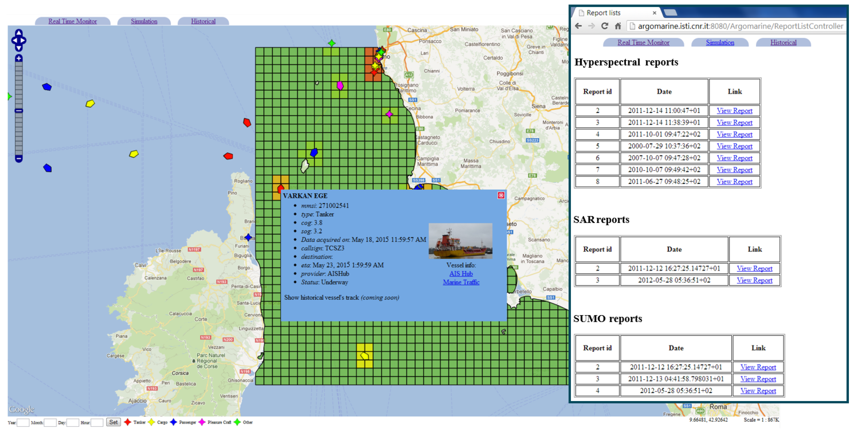Go back with browser back arrow
The image size is (856, 432).
[x=578, y=26]
